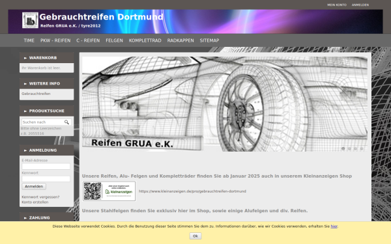Click 'Reifen GRUA e.K. / tyre2012' subtitle
Viewport: 391px width, 244px height.
(70, 25)
